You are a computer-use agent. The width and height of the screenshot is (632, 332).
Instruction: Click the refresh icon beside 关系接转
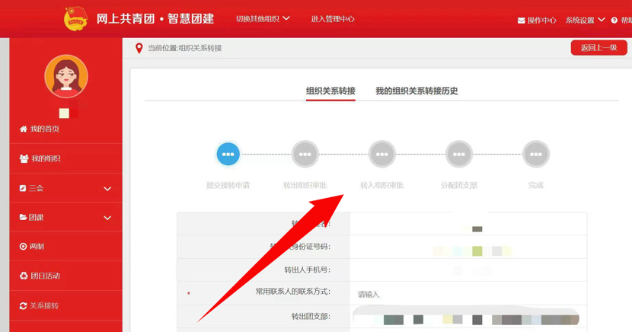tap(23, 306)
